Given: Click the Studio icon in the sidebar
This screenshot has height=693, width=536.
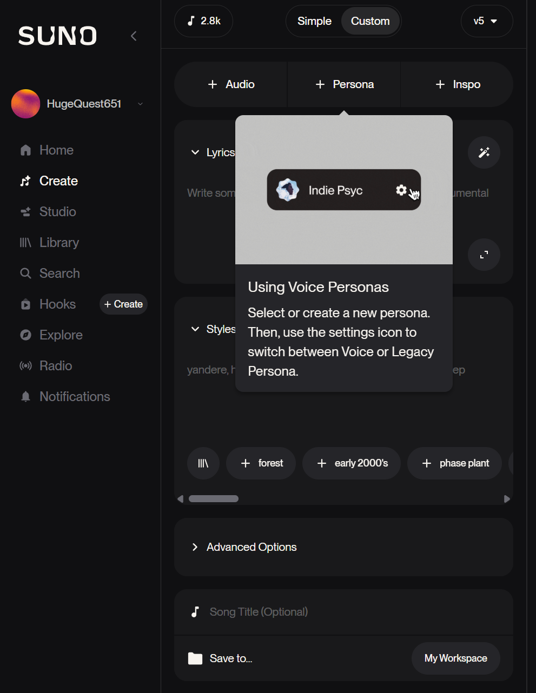Looking at the screenshot, I should (x=25, y=212).
